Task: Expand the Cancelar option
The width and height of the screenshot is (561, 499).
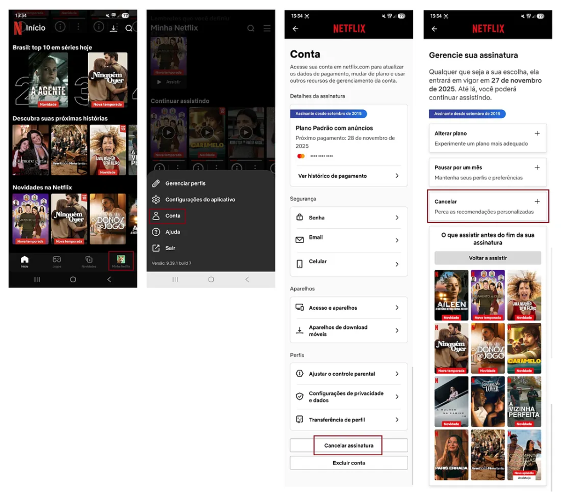Action: point(537,201)
